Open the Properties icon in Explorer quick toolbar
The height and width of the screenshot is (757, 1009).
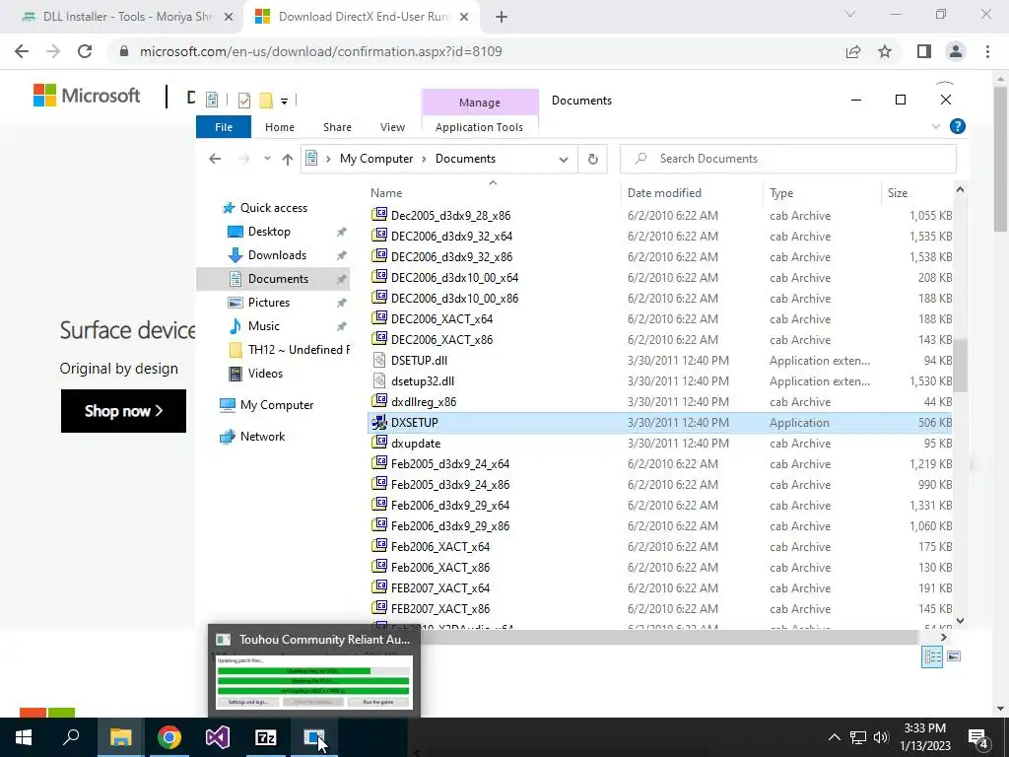212,100
